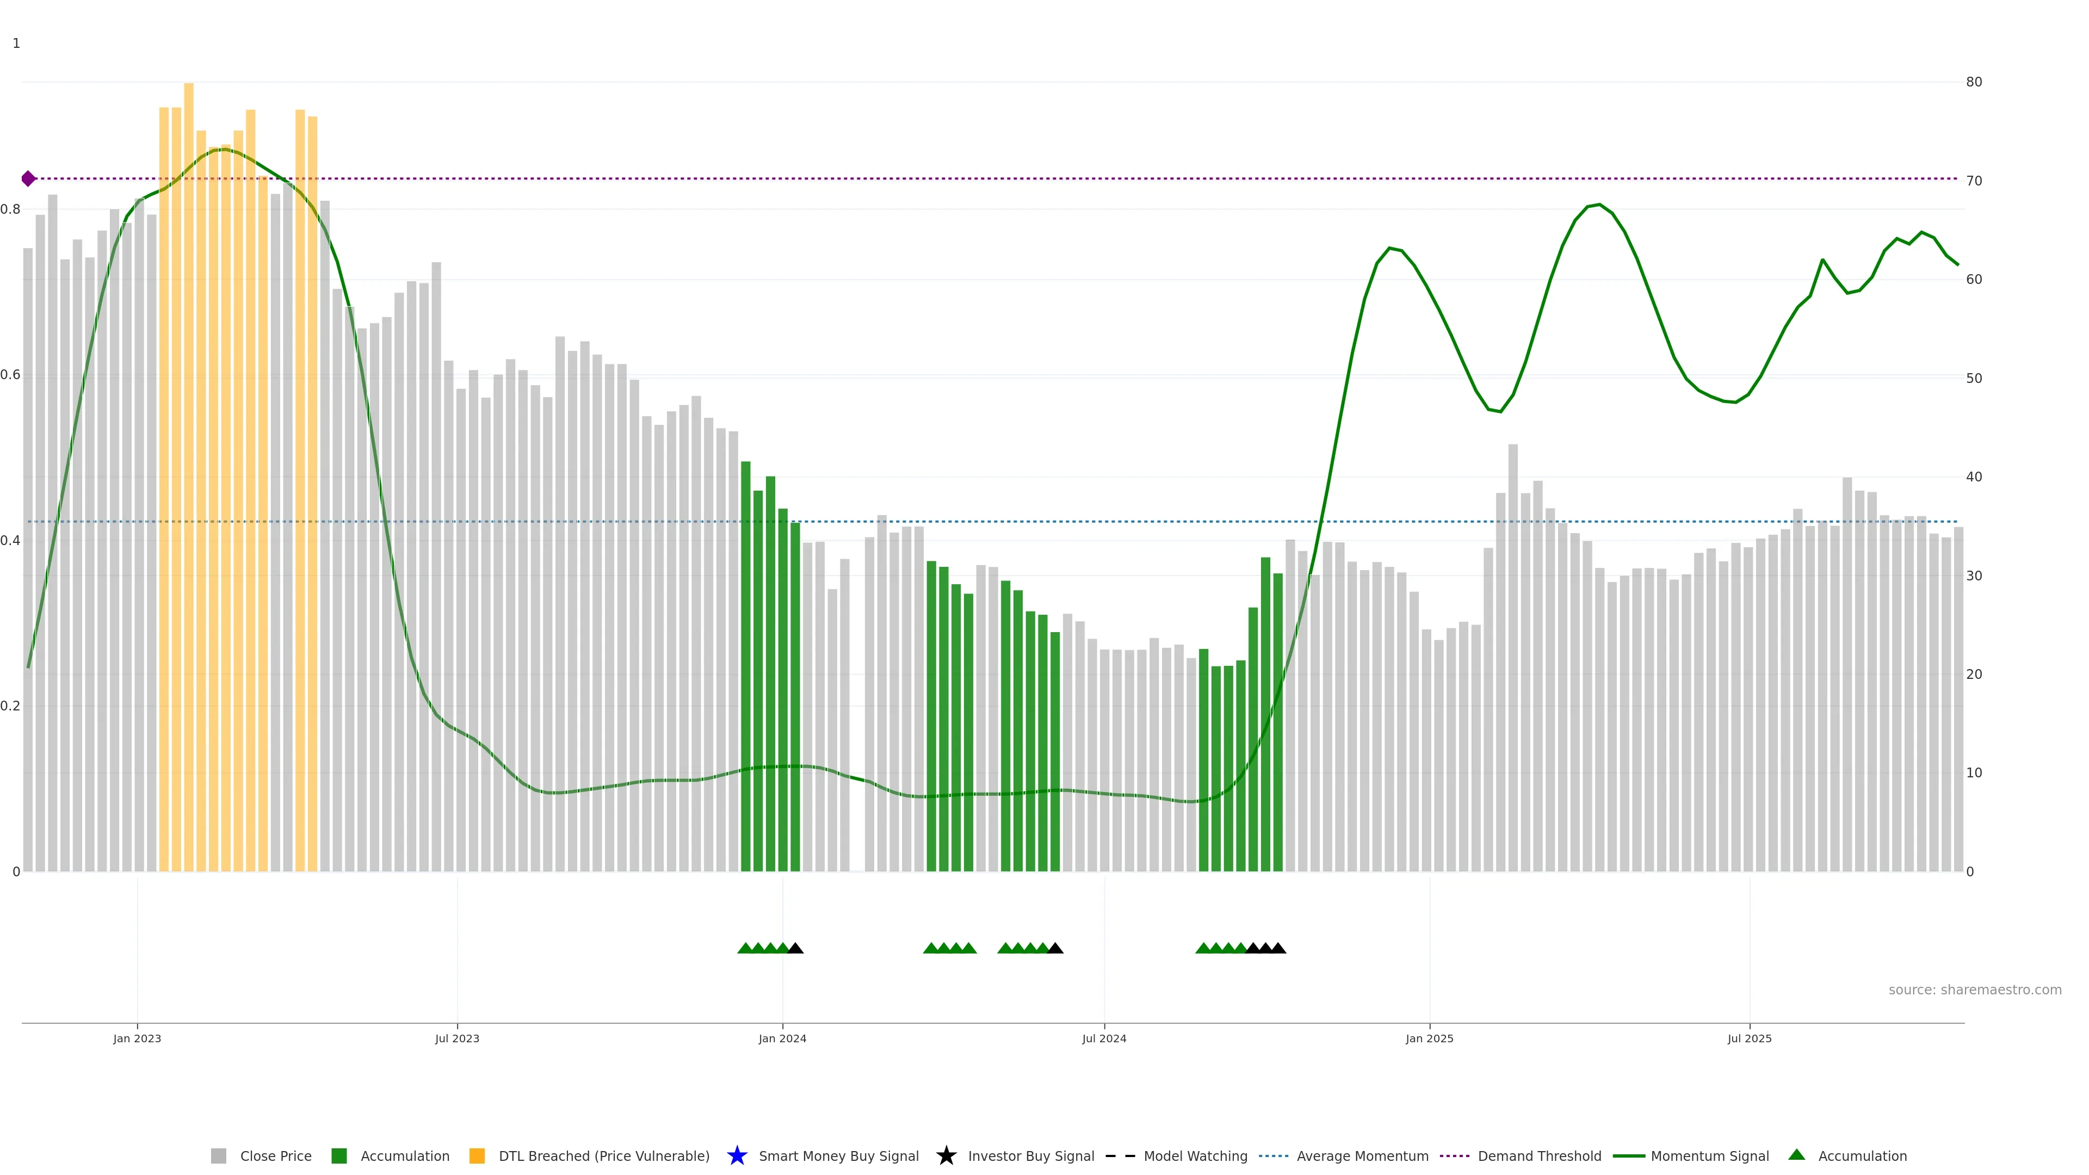Click the purple Demand Threshold legend line
This screenshot has height=1175, width=2089.
(1454, 1157)
